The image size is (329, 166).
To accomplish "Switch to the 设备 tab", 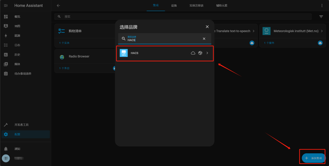I will pos(174,6).
